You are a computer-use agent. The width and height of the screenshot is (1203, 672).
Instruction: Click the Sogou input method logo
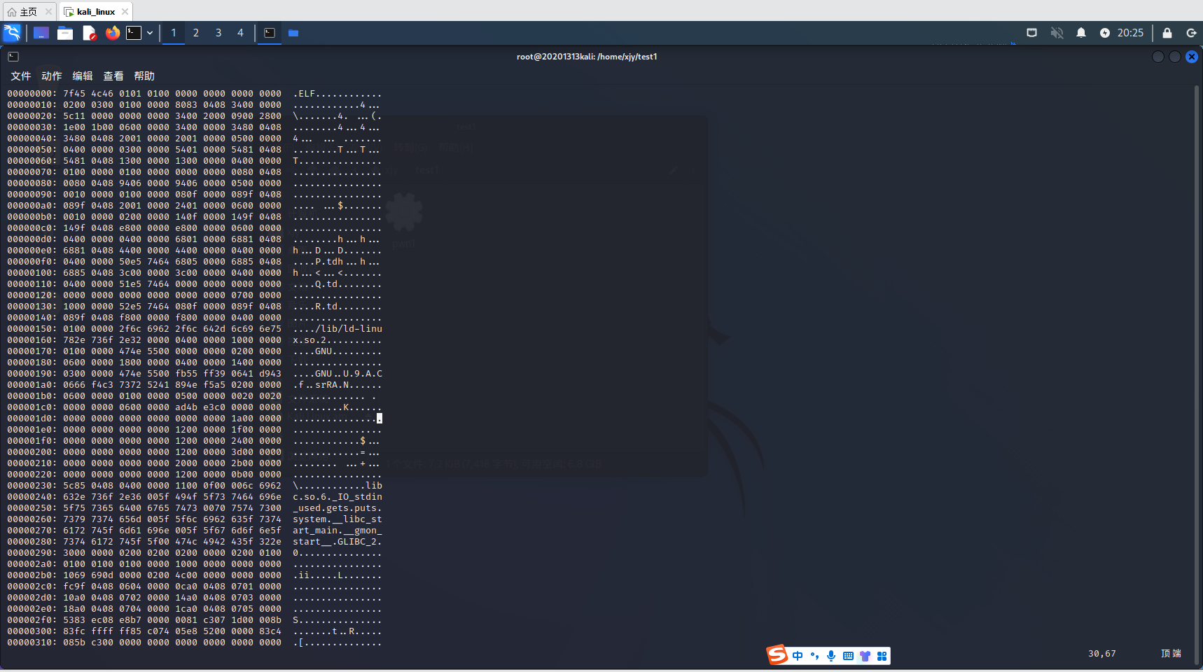(x=777, y=655)
